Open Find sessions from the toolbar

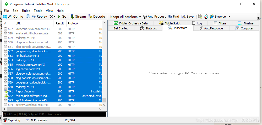[x=173, y=17]
